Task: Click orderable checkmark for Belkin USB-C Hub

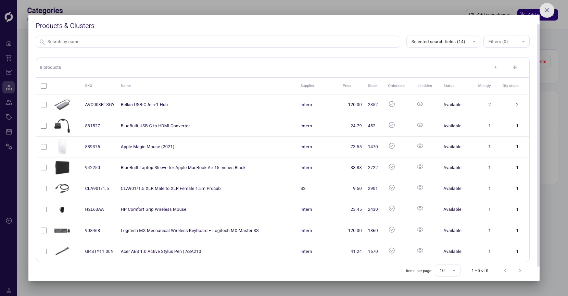Action: point(392,104)
